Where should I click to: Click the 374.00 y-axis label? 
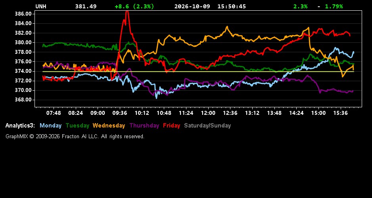23,71
